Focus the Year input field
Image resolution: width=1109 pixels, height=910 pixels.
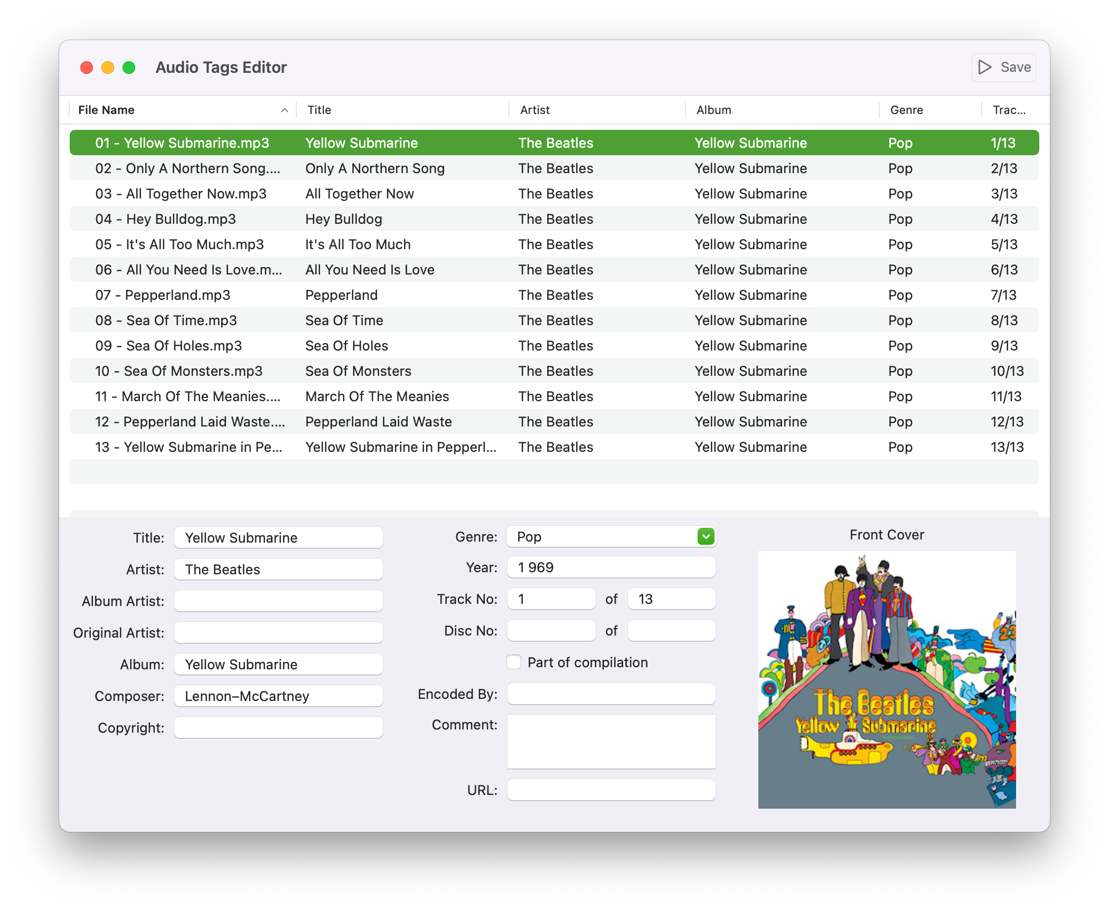click(x=611, y=567)
